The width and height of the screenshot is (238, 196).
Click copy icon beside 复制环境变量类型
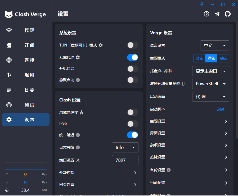tap(183, 84)
